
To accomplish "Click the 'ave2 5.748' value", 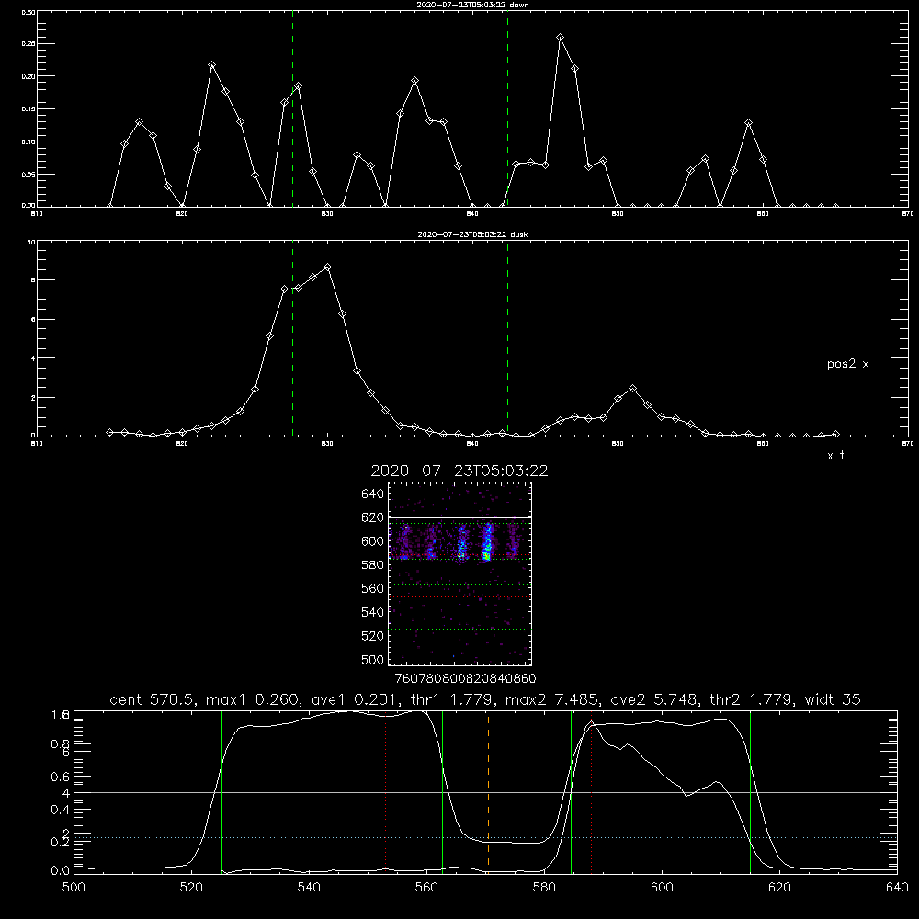I will point(655,699).
